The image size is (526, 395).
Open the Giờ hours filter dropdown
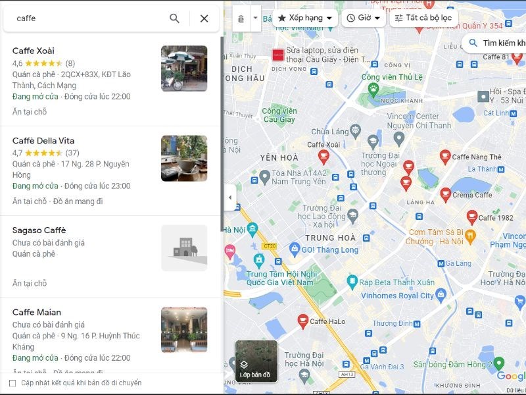364,18
